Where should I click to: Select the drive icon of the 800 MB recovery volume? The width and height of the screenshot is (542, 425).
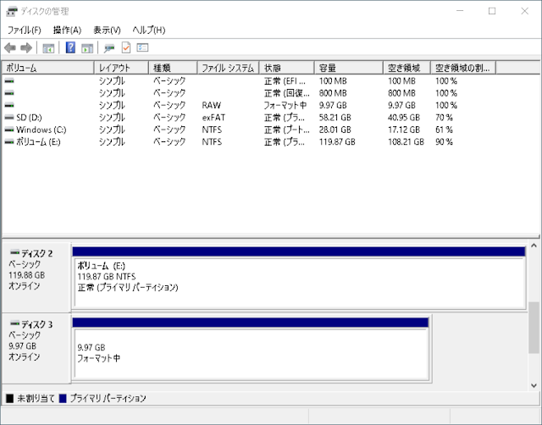[9, 93]
